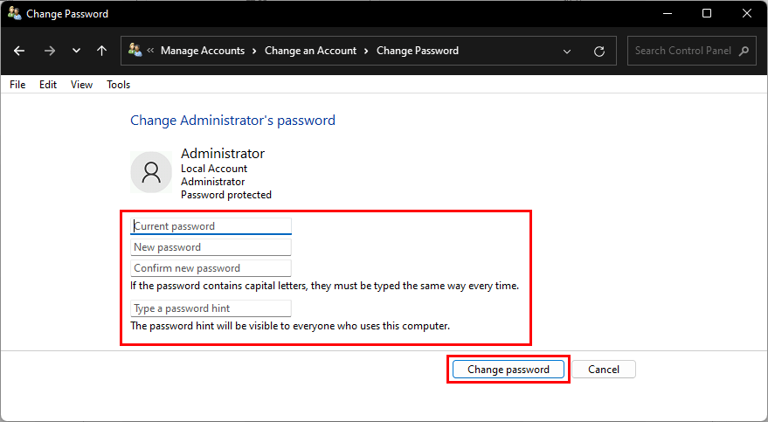This screenshot has width=768, height=422.
Task: Click the title bar window icon
Action: [x=14, y=13]
